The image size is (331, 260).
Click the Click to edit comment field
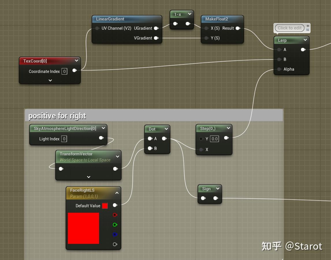289,28
